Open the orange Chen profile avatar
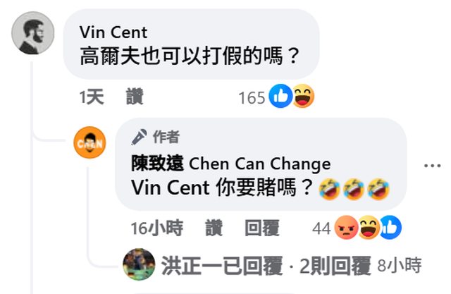 [90, 142]
